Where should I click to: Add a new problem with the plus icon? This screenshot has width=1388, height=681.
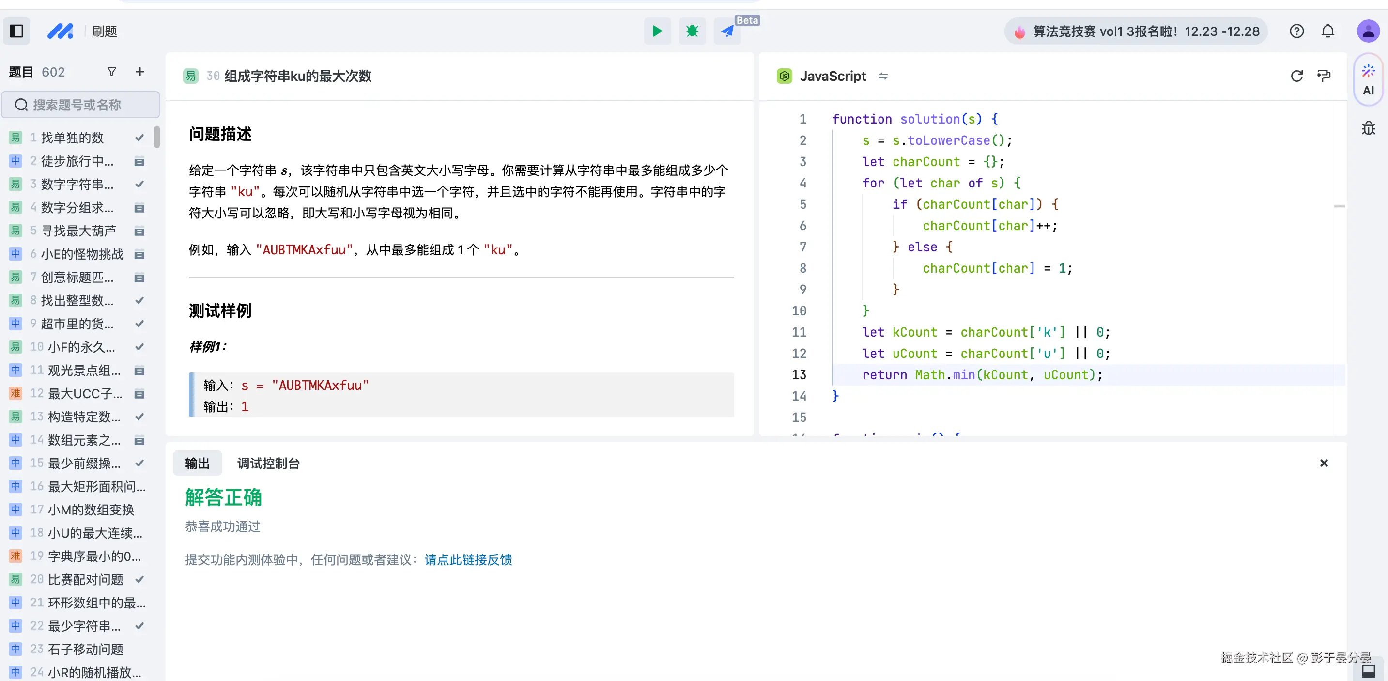(139, 71)
